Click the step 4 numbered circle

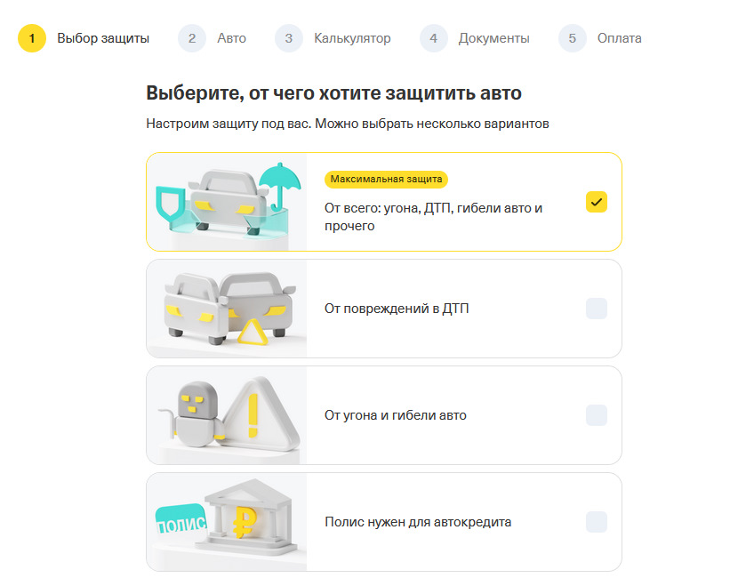[432, 38]
